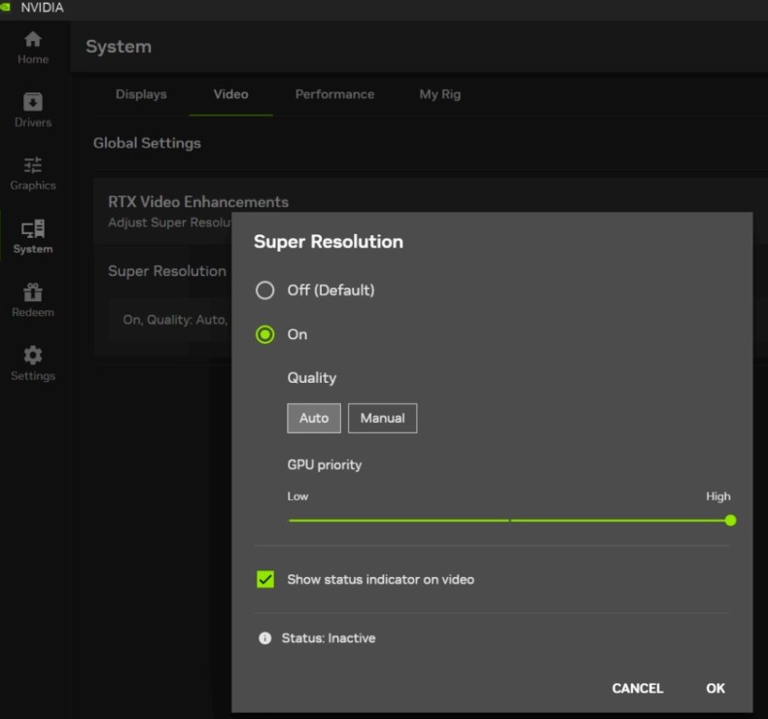Image resolution: width=768 pixels, height=719 pixels.
Task: Choose Auto quality mode
Action: click(314, 418)
